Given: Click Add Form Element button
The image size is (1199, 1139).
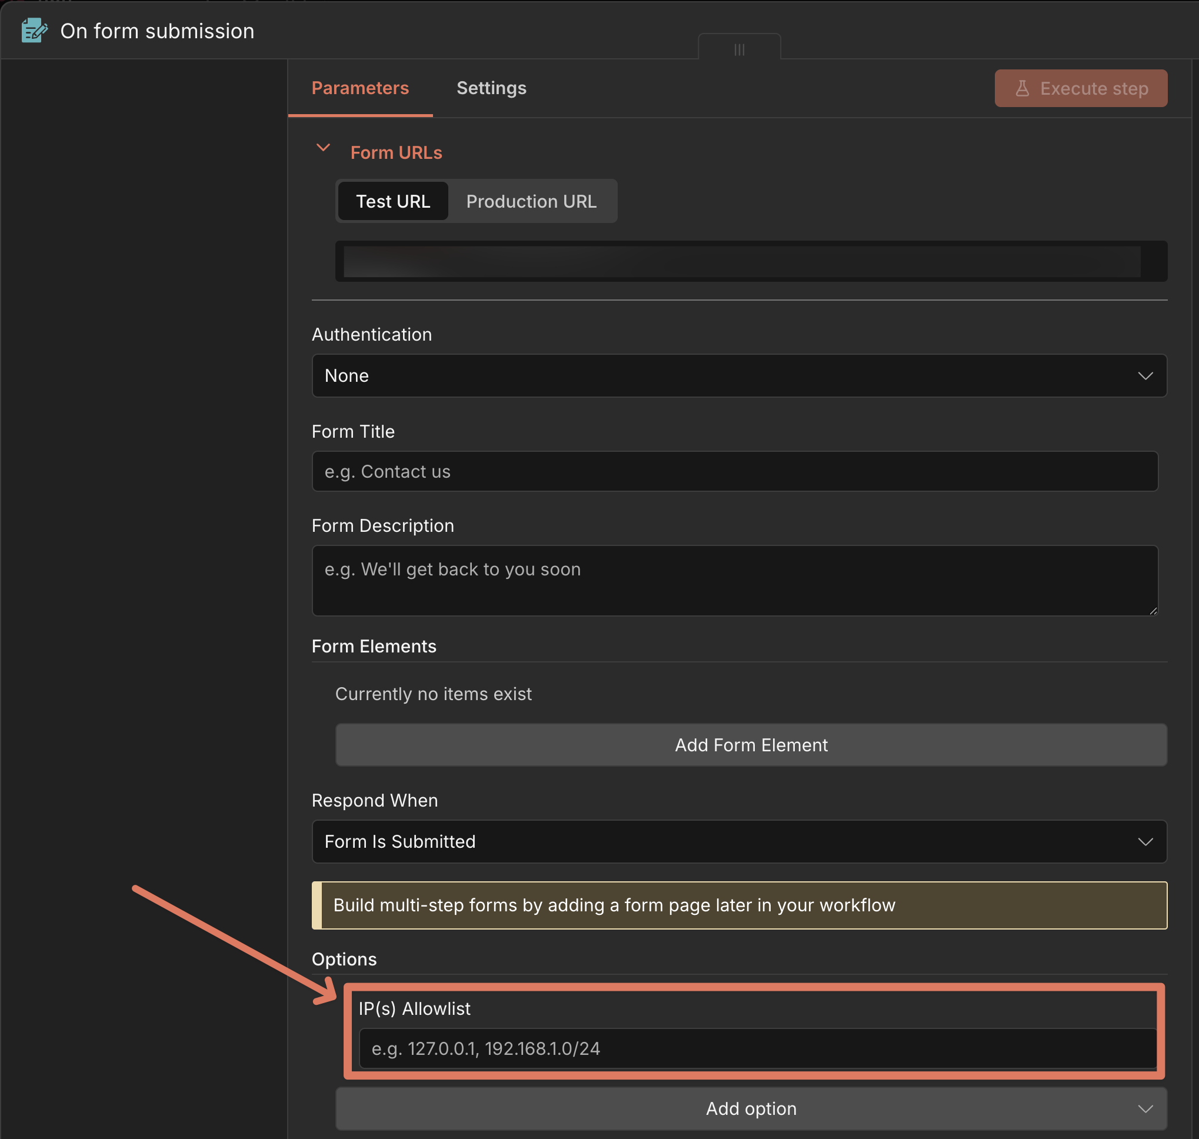Looking at the screenshot, I should [751, 745].
